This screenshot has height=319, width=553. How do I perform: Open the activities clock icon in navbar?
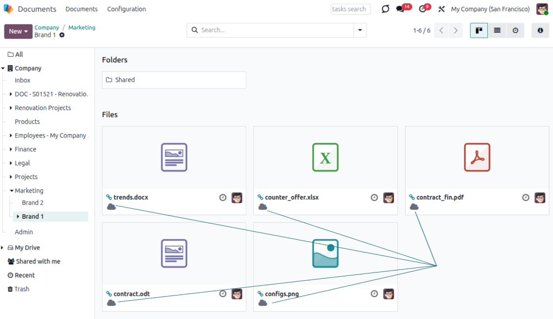pyautogui.click(x=423, y=9)
